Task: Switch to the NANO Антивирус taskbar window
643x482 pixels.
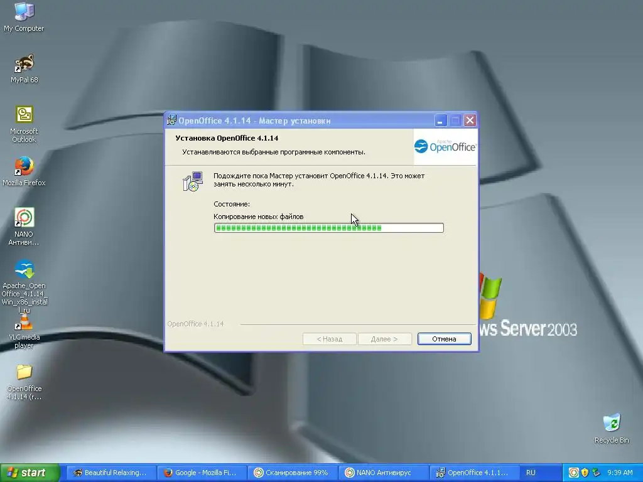Action: pos(384,473)
